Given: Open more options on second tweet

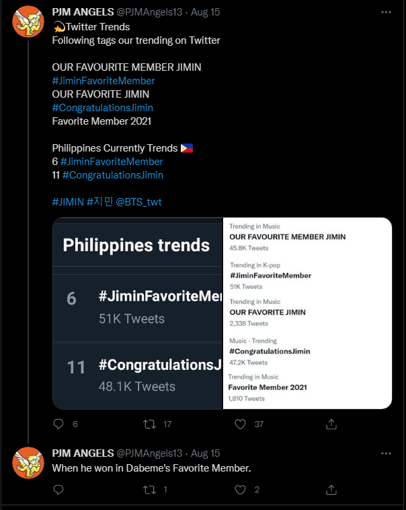Looking at the screenshot, I should coord(386,453).
